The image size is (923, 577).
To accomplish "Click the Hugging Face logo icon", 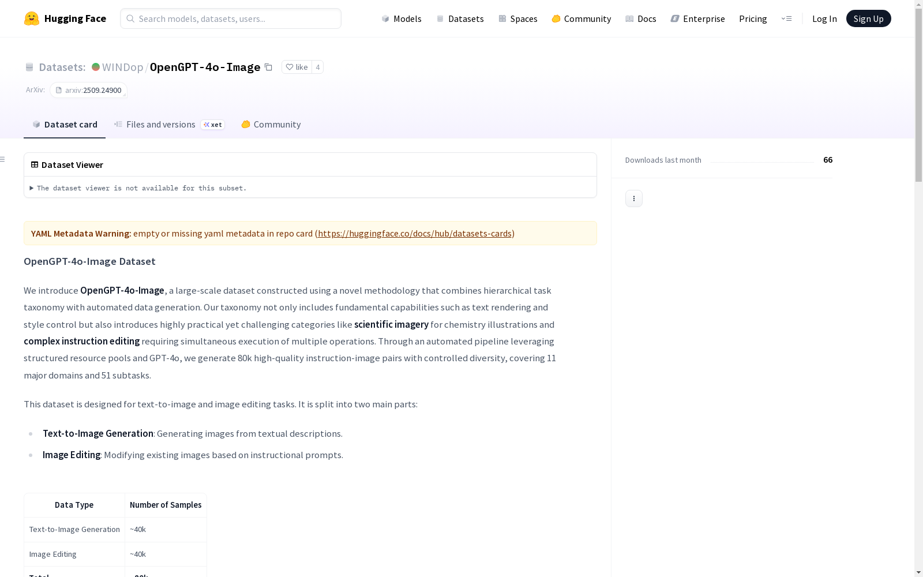I will [x=32, y=18].
